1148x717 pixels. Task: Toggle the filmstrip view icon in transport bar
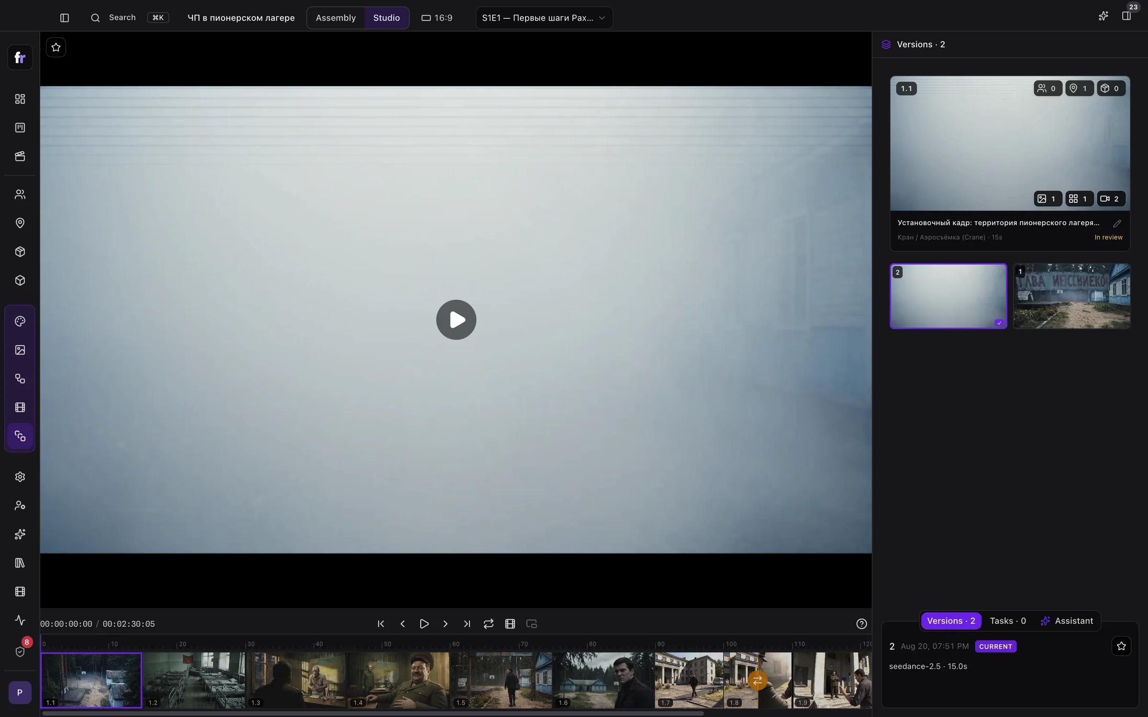click(x=510, y=624)
